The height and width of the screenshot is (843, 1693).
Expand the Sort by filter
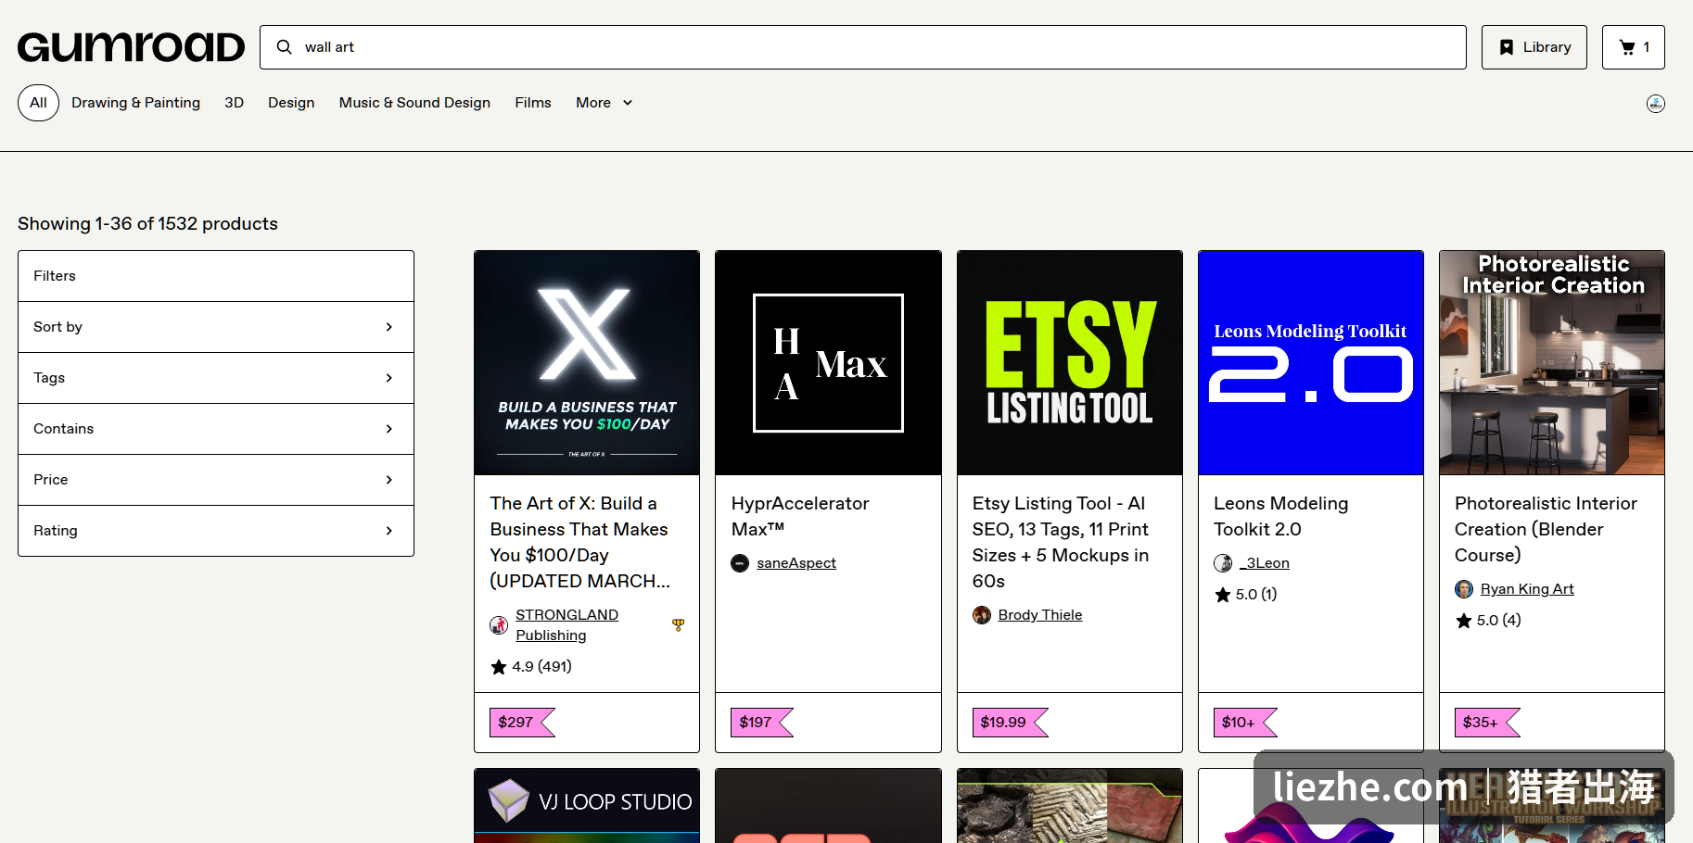tap(216, 327)
